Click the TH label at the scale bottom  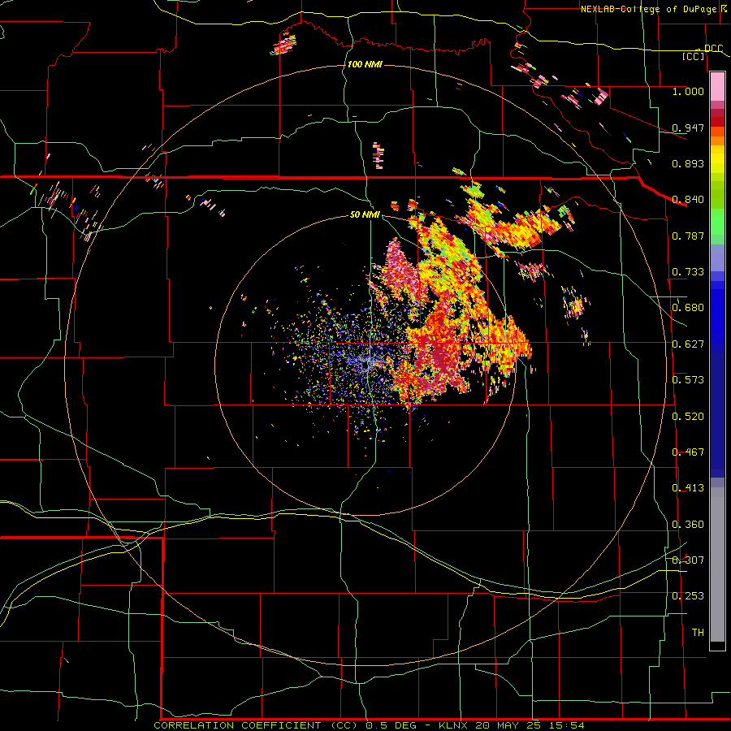pos(698,633)
